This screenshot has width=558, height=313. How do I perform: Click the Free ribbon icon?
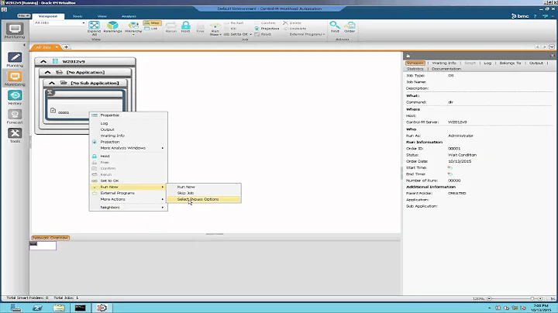tap(201, 28)
